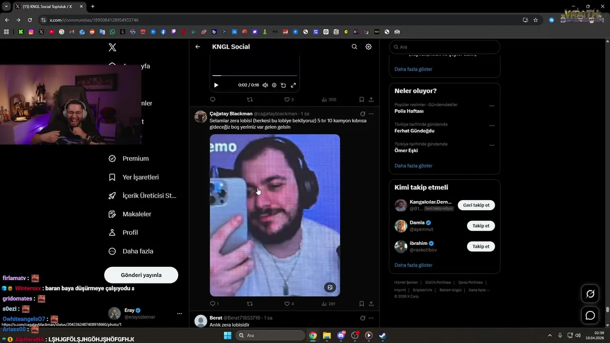Open Steam from the taskbar
The height and width of the screenshot is (343, 610).
382,335
